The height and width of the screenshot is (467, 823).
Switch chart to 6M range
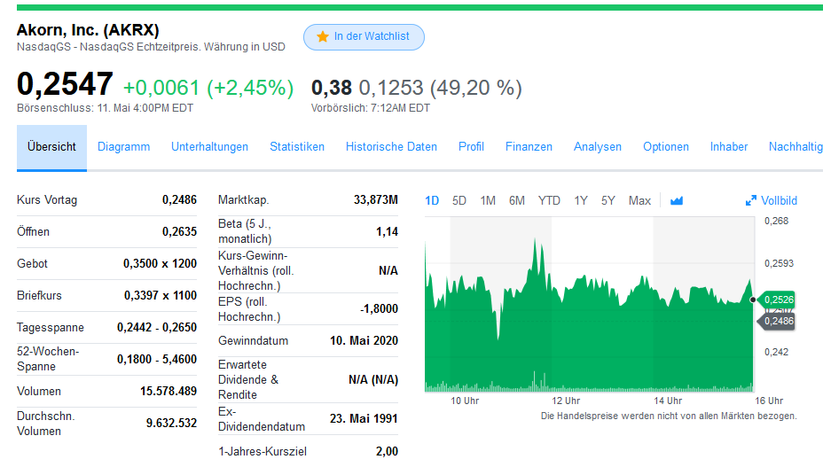click(517, 201)
